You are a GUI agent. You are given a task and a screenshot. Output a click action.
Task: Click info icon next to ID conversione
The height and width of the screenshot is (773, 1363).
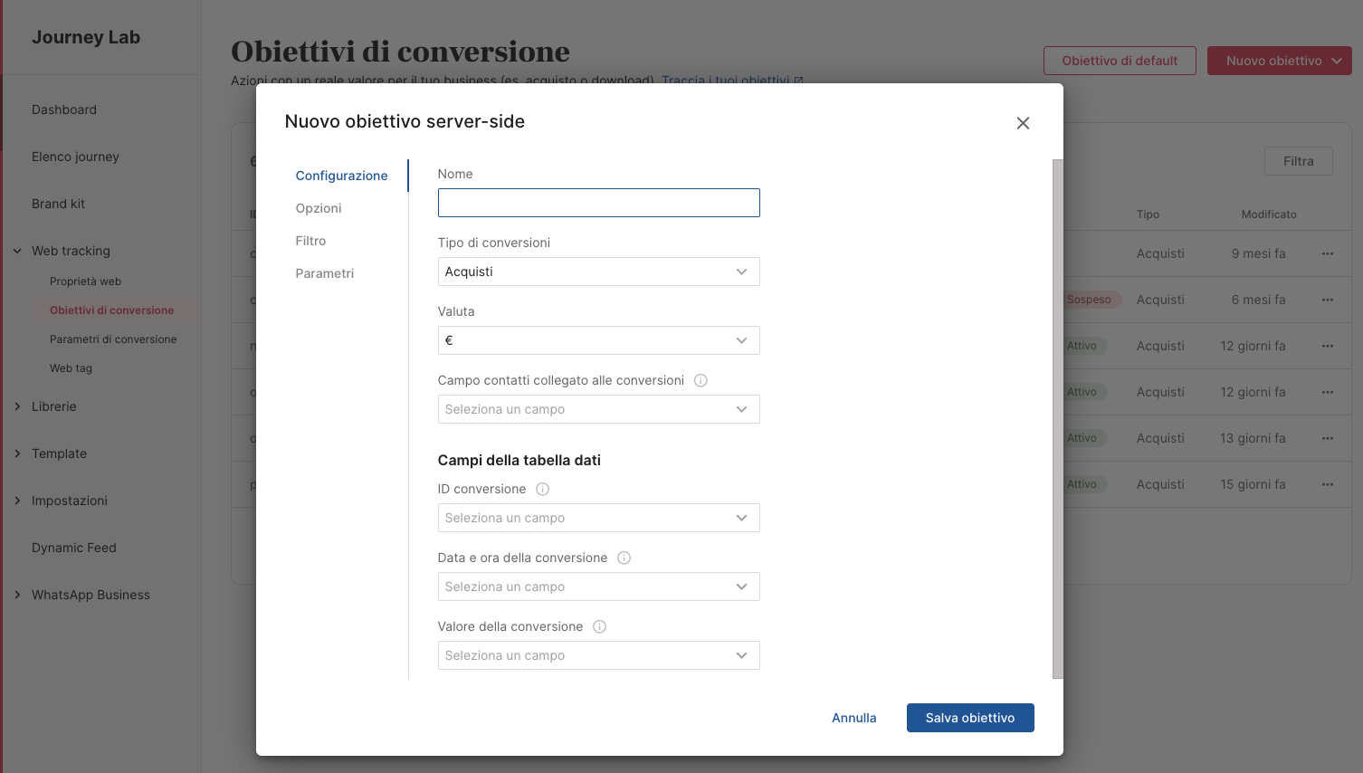pyautogui.click(x=543, y=489)
